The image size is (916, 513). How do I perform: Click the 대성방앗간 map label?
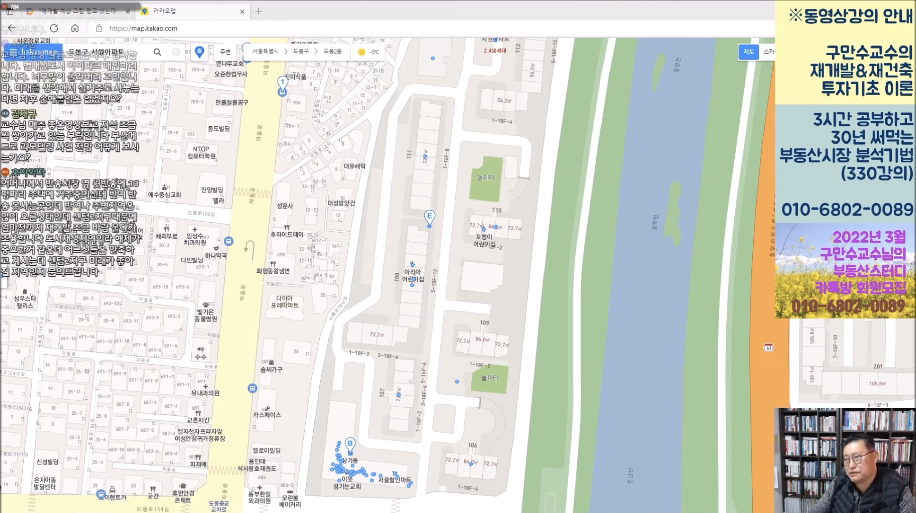341,203
